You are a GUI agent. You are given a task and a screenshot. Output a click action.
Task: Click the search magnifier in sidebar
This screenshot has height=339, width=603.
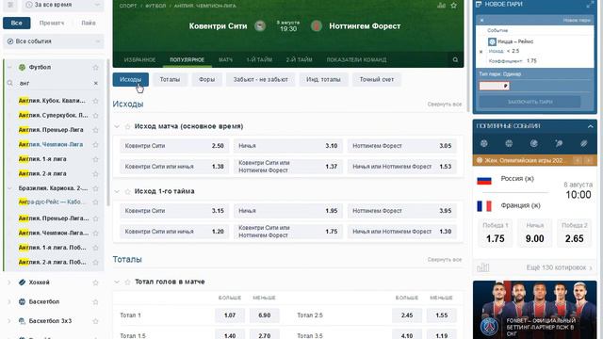tap(10, 83)
